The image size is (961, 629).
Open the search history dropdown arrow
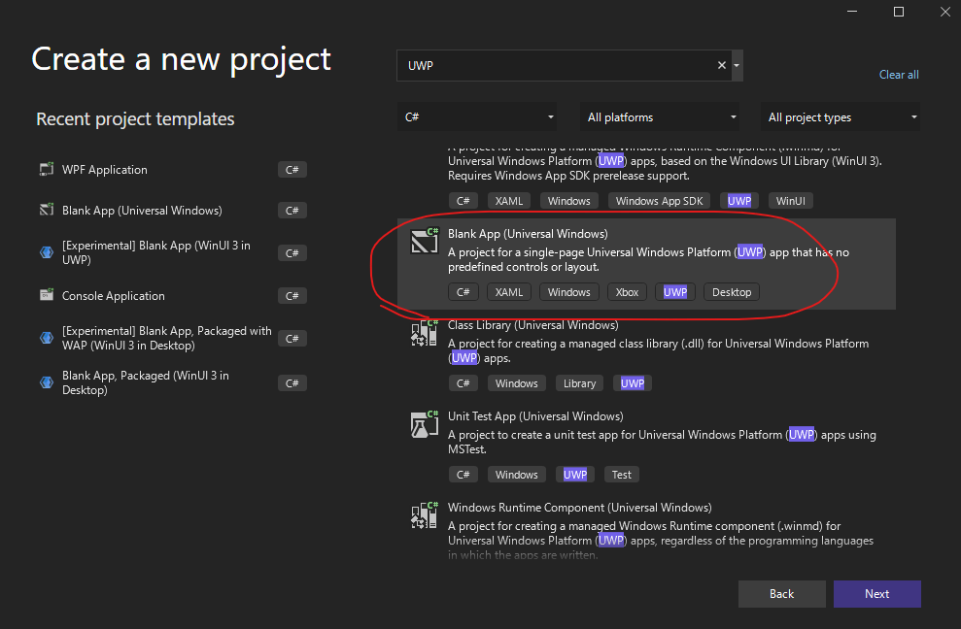[737, 65]
